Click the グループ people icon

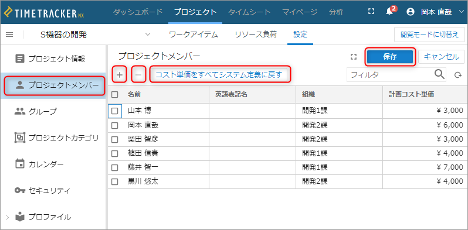(20, 111)
